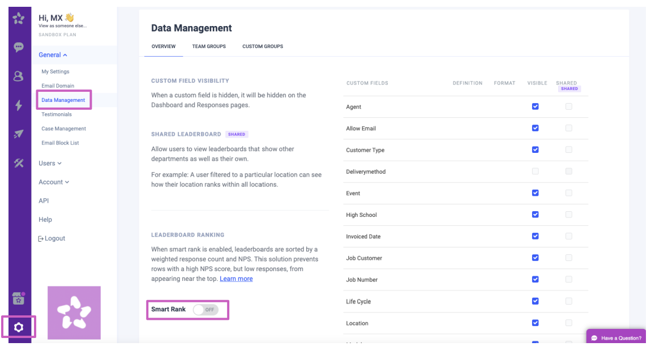Open the storefront icon with notification dot

click(19, 299)
